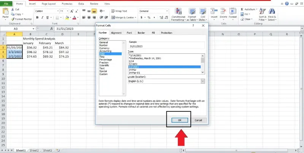Image resolution: width=304 pixels, height=153 pixels.
Task: Open Format as Table
Action: (x=192, y=14)
